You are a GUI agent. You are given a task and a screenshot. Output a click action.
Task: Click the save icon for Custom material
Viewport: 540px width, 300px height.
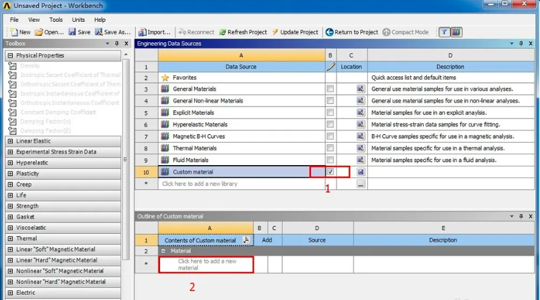tap(360, 172)
